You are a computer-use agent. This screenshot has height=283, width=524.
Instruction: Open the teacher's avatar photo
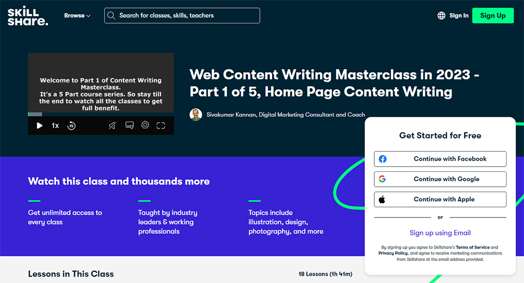tap(196, 115)
